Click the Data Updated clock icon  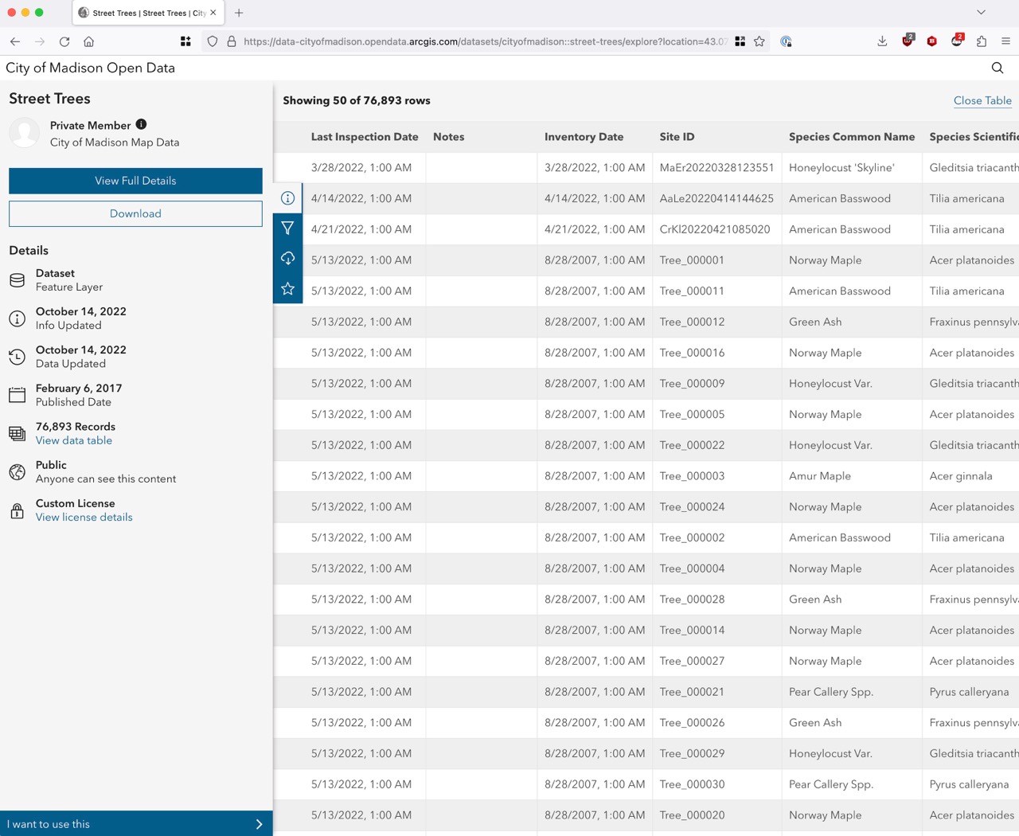coord(18,357)
